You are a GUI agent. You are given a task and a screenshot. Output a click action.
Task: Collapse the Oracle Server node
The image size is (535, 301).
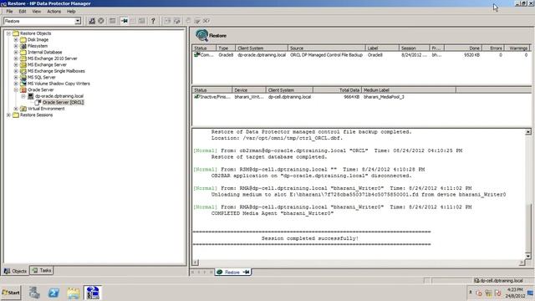tap(16, 89)
